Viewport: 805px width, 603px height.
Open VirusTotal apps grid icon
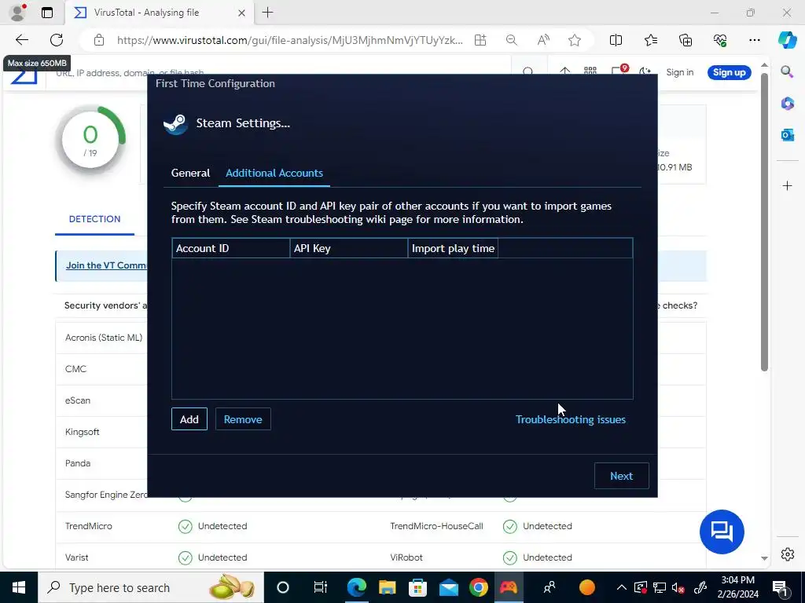590,71
